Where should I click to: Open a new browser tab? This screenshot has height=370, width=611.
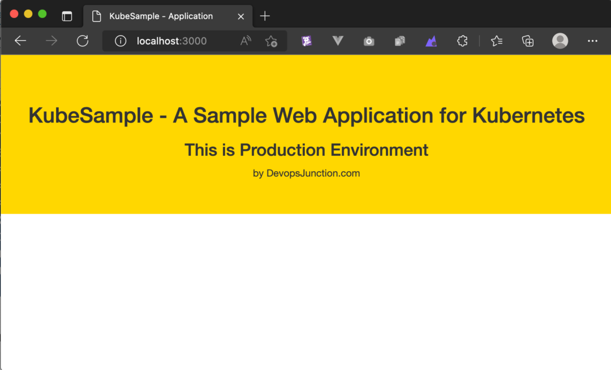[264, 16]
